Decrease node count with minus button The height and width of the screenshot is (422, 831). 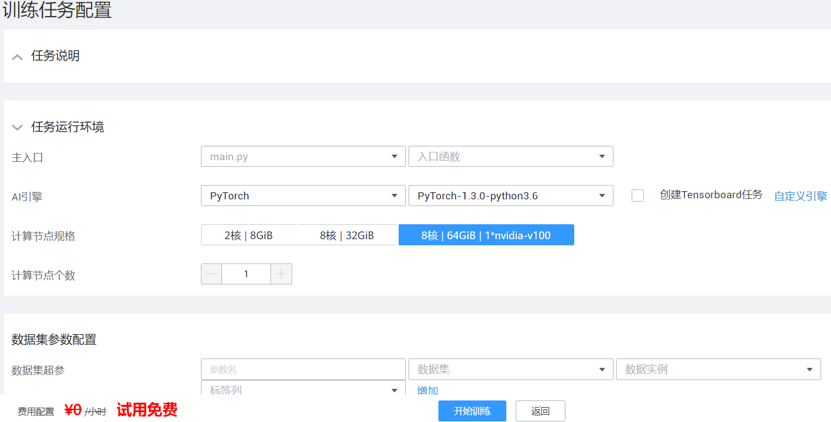point(211,274)
